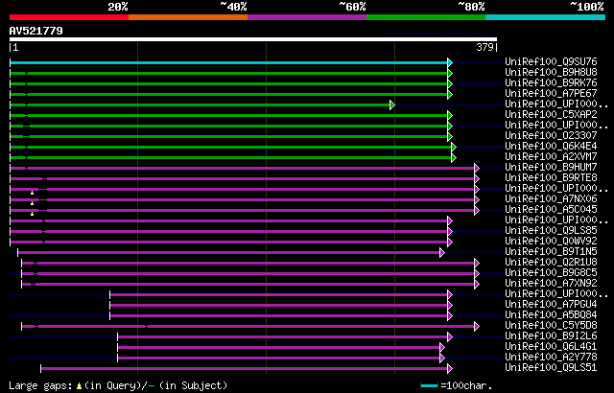Click the UniRef100_A5C045 label

(551, 209)
